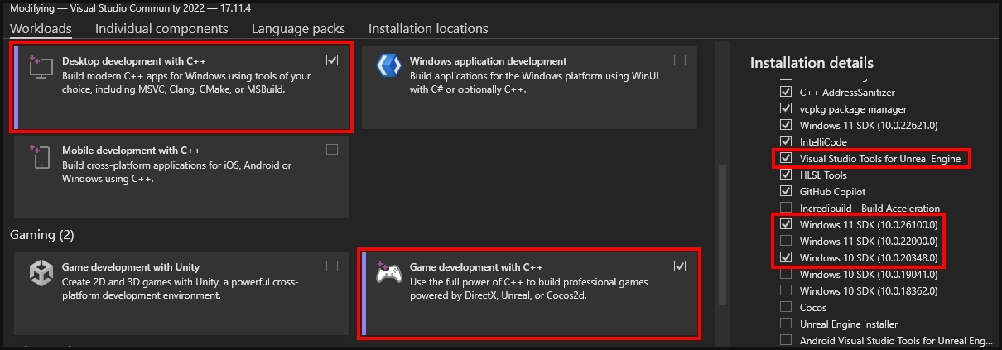Click the Windows application development title

[488, 61]
